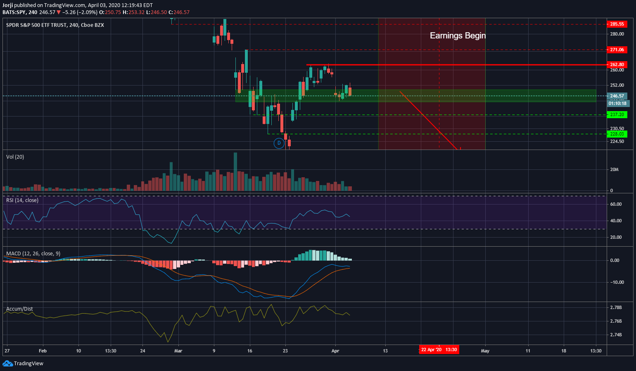Click the 'BATS:SPY, 240' symbol header text
Viewport: 636px width, 371px height.
tap(19, 12)
